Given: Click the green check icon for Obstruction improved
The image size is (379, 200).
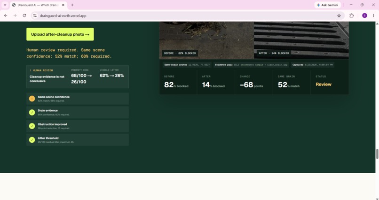Looking at the screenshot, I should tap(32, 126).
